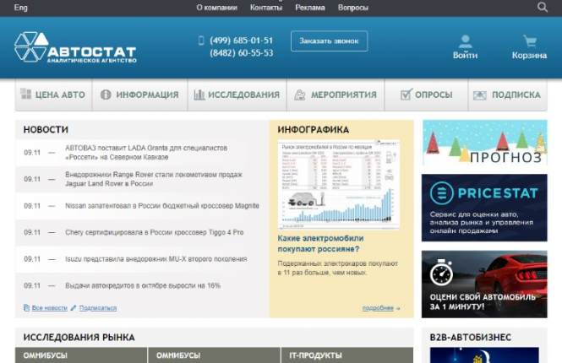Click the Подписаться link under news
Image resolution: width=562 pixels, height=363 pixels.
97,308
